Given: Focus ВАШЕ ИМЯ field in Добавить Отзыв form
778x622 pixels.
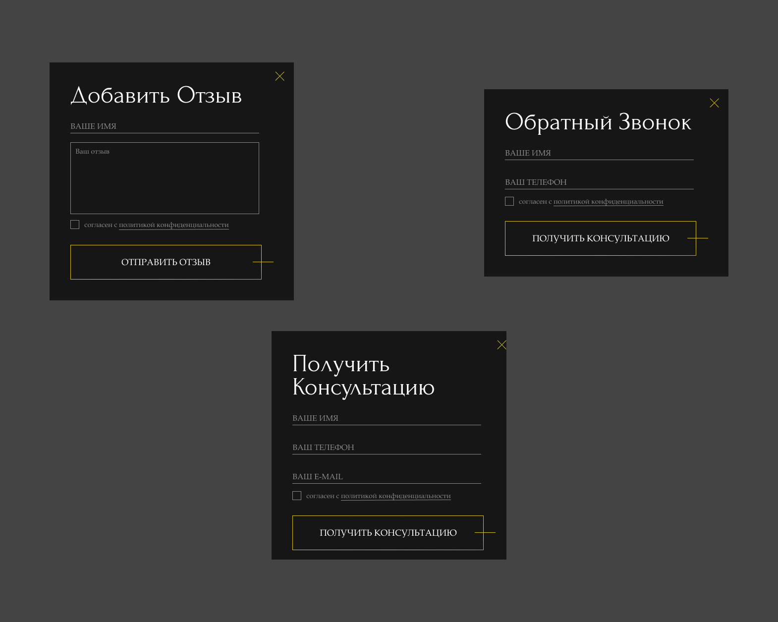Looking at the screenshot, I should (x=165, y=126).
